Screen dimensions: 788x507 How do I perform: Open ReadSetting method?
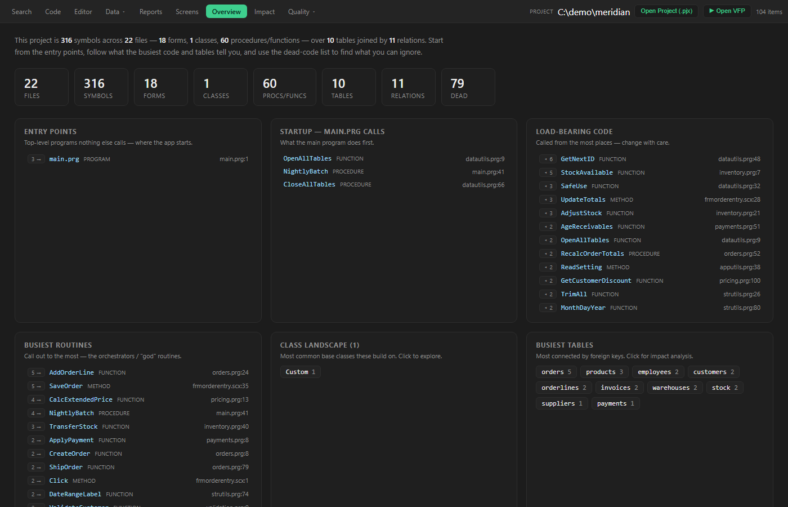pos(650,267)
